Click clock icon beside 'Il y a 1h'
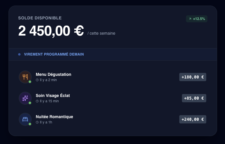 (37, 122)
